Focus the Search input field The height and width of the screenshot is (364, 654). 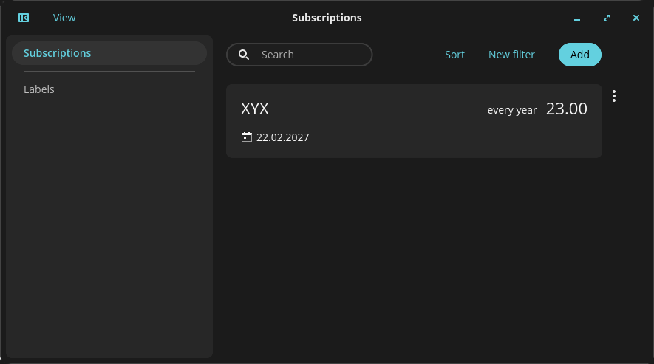click(x=310, y=55)
